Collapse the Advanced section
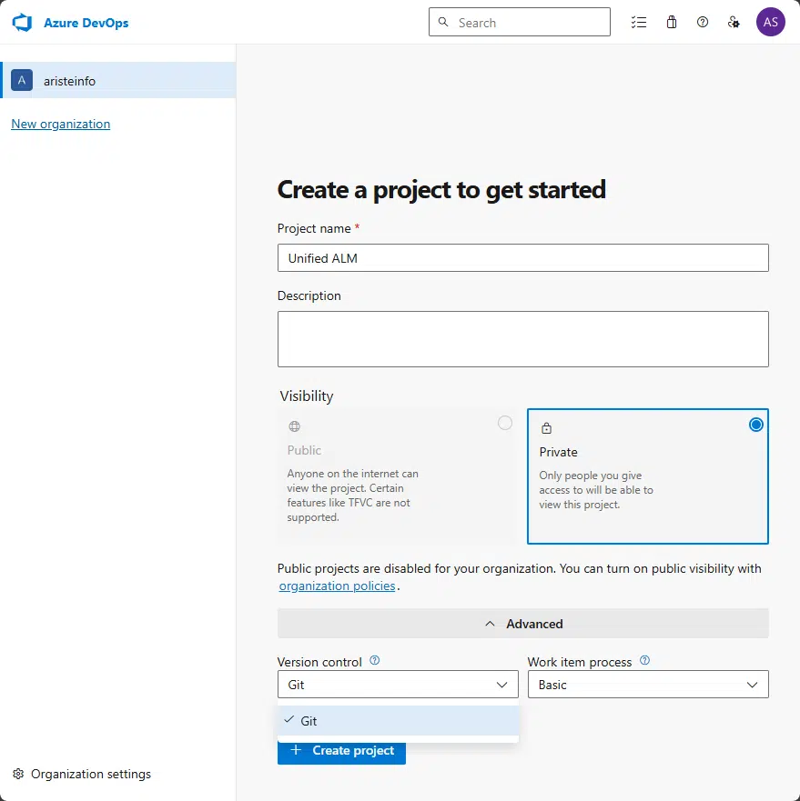800x801 pixels. [522, 624]
